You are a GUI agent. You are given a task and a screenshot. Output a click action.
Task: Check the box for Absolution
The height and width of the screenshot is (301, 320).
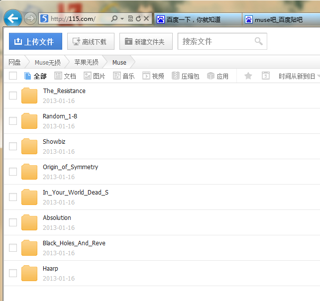pos(13,222)
